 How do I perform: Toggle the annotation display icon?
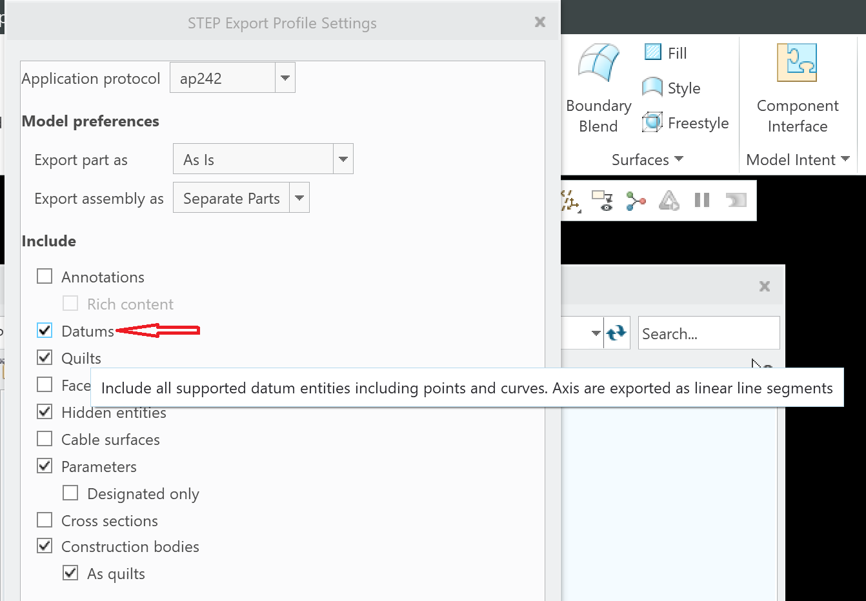click(x=601, y=200)
